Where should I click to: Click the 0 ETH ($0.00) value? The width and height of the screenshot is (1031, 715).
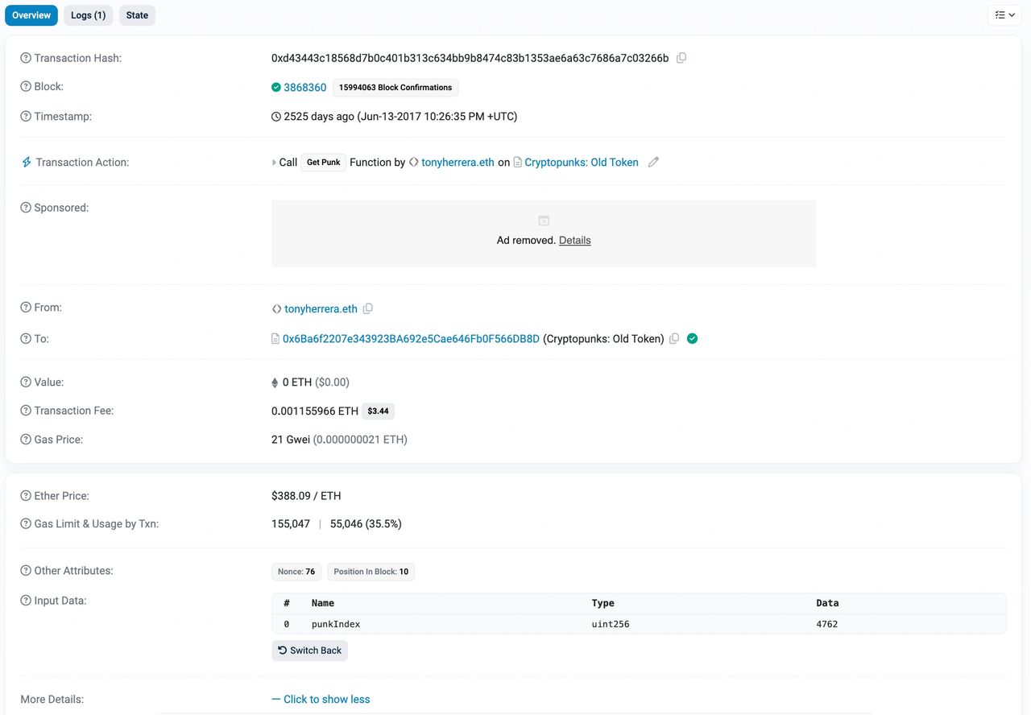pos(316,382)
